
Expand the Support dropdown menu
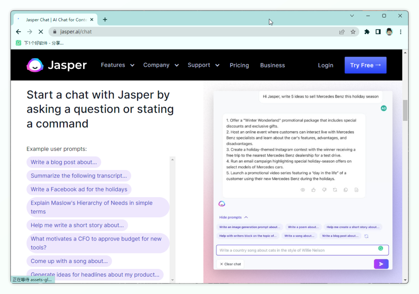click(203, 65)
